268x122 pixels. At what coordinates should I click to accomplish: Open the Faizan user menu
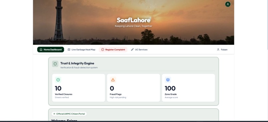coord(222,50)
